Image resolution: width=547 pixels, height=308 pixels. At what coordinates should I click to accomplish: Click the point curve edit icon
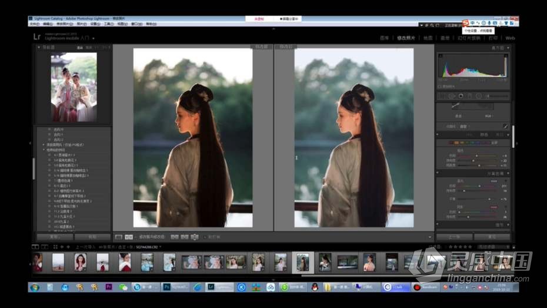coord(505,126)
